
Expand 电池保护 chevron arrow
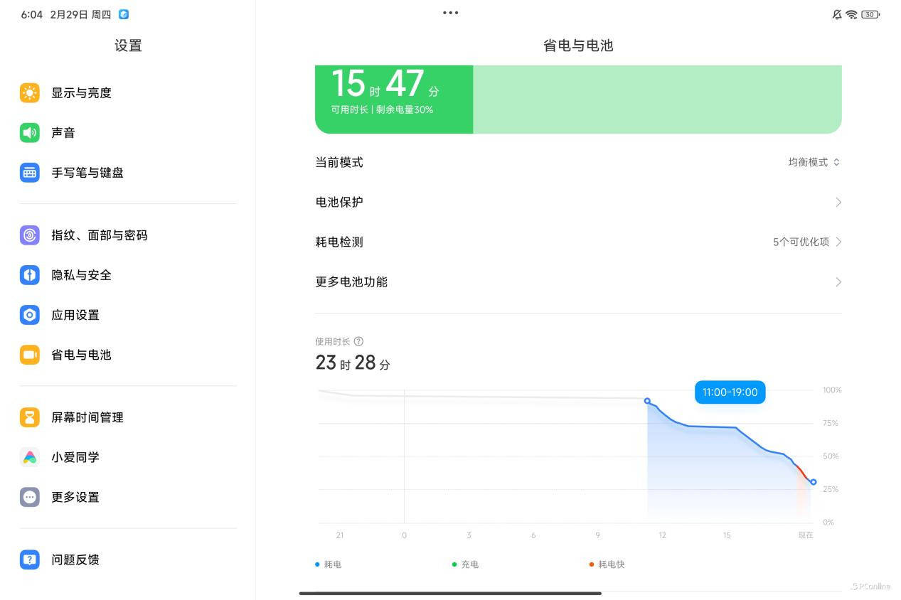pyautogui.click(x=838, y=203)
